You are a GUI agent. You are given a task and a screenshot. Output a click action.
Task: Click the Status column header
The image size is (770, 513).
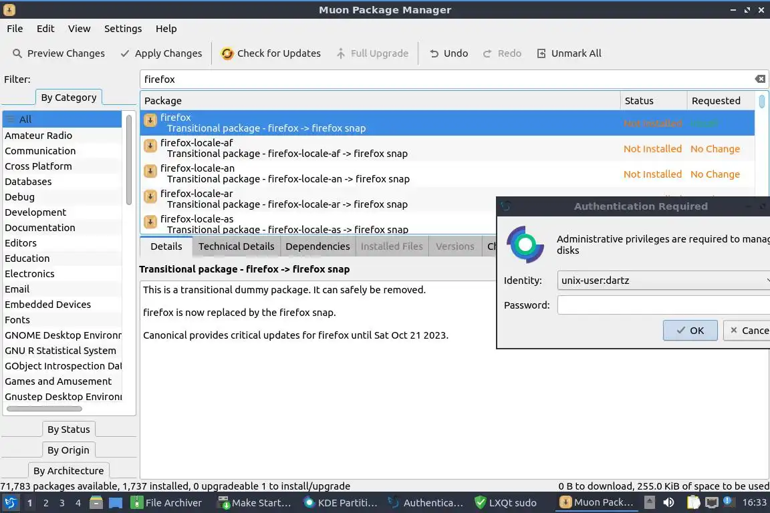point(653,101)
